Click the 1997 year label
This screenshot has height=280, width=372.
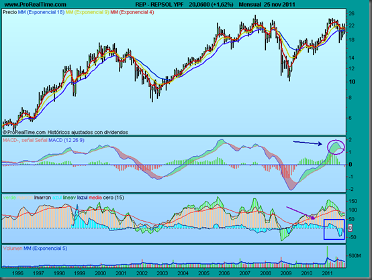38,273
